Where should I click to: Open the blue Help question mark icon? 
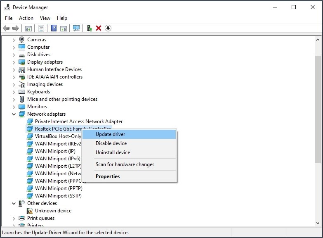point(54,28)
